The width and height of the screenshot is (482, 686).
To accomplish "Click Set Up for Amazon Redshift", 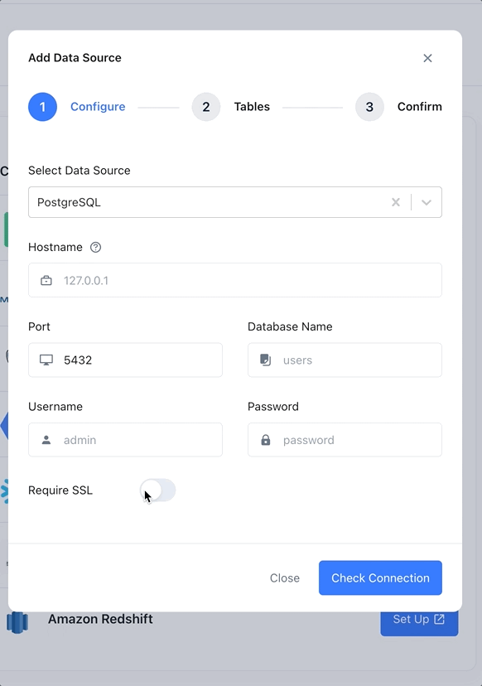I will pos(419,620).
